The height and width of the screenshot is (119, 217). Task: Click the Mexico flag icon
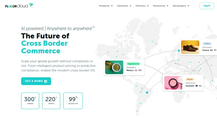point(136,70)
